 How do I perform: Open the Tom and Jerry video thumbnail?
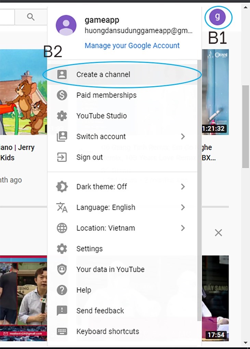pyautogui.click(x=23, y=92)
